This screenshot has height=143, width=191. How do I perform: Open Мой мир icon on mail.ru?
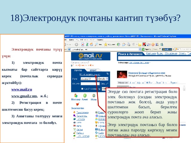tap(76, 96)
